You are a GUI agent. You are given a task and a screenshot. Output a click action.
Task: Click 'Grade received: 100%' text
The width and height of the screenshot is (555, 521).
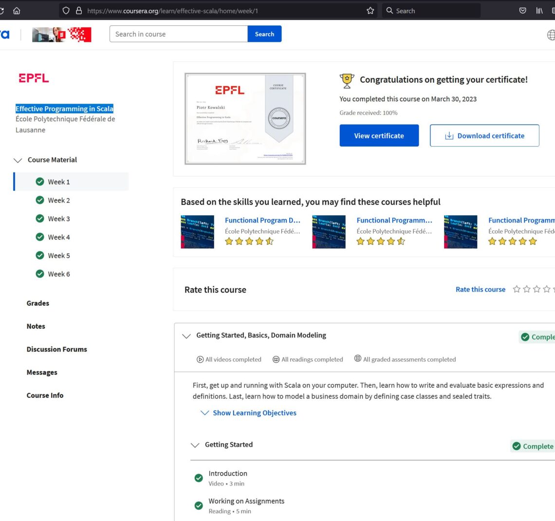(x=369, y=112)
